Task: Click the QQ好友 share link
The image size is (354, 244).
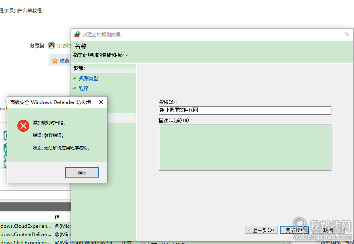Action: [x=64, y=46]
